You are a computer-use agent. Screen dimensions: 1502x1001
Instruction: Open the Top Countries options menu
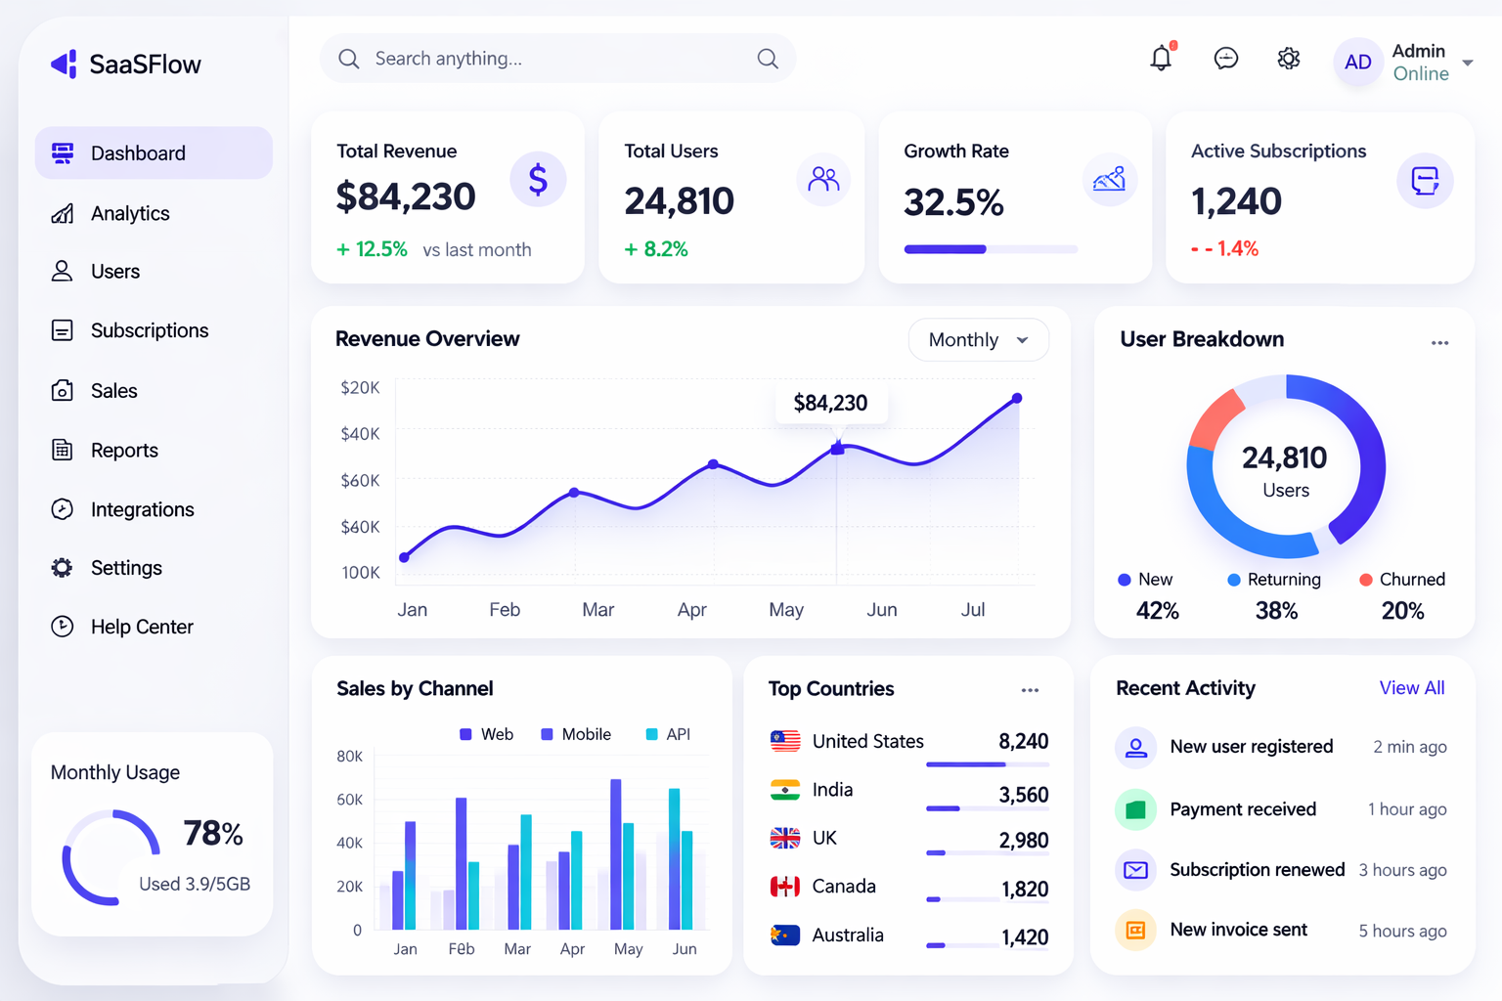pyautogui.click(x=1030, y=689)
